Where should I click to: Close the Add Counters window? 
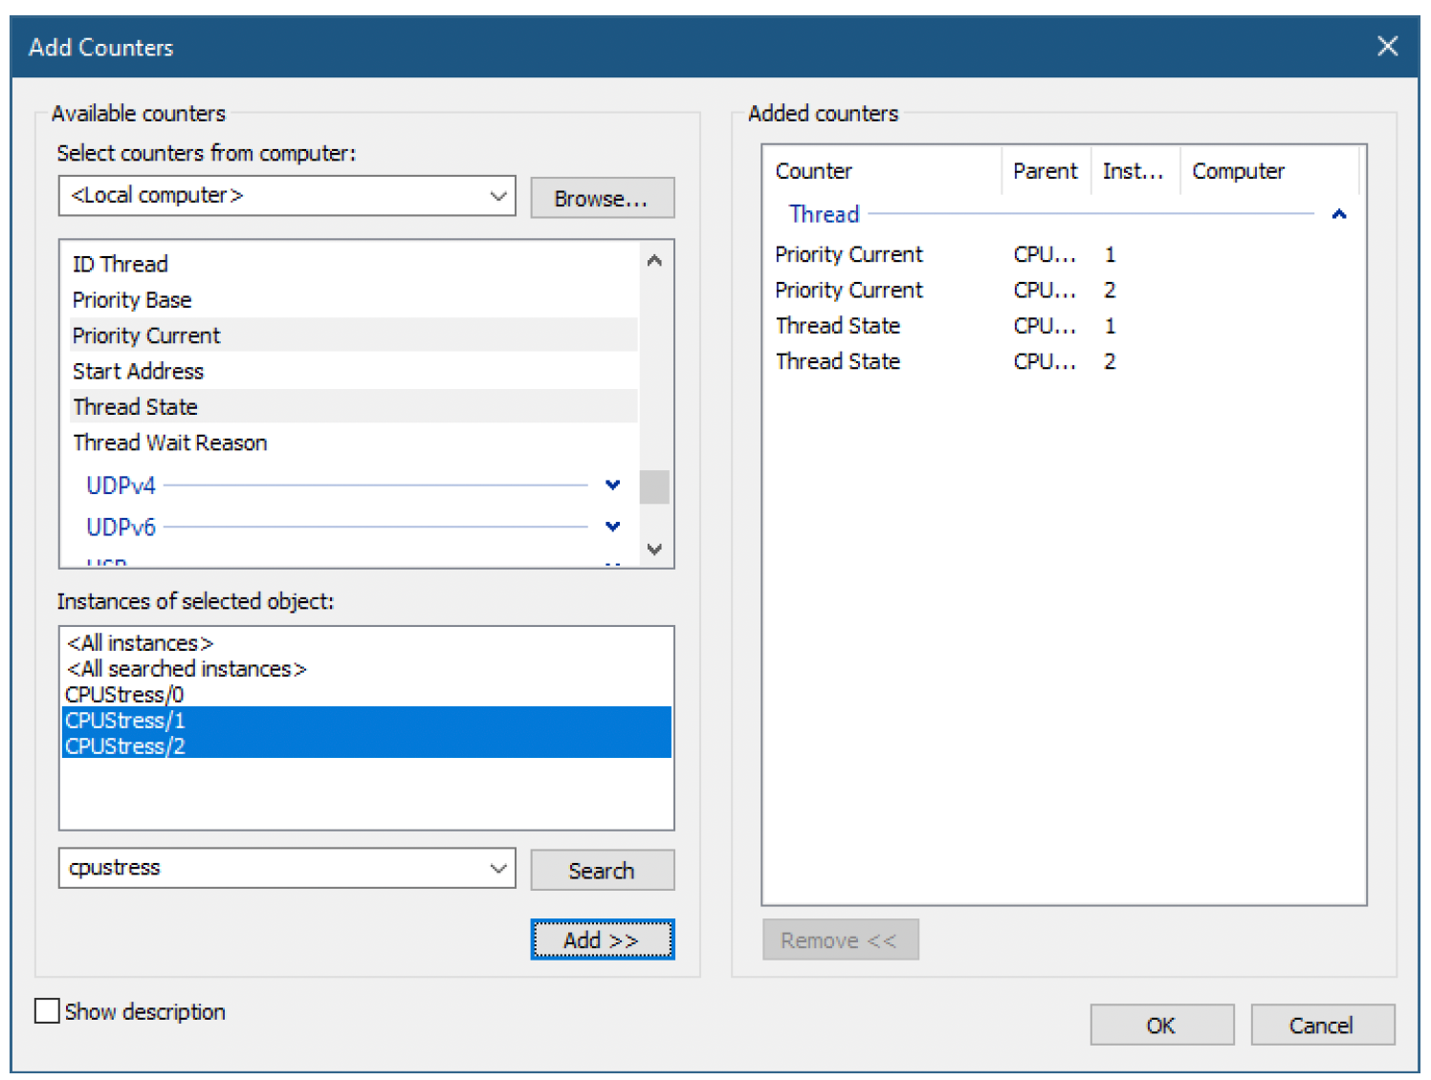point(1387,46)
